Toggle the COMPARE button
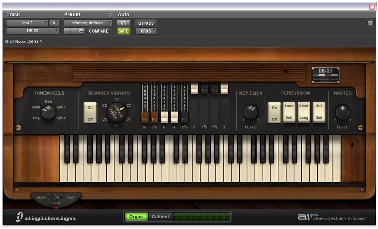This screenshot has height=229, width=378. (x=98, y=31)
